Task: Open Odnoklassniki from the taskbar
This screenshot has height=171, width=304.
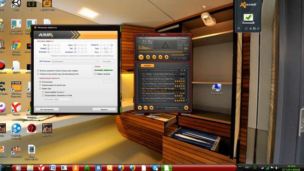Action: (x=76, y=168)
